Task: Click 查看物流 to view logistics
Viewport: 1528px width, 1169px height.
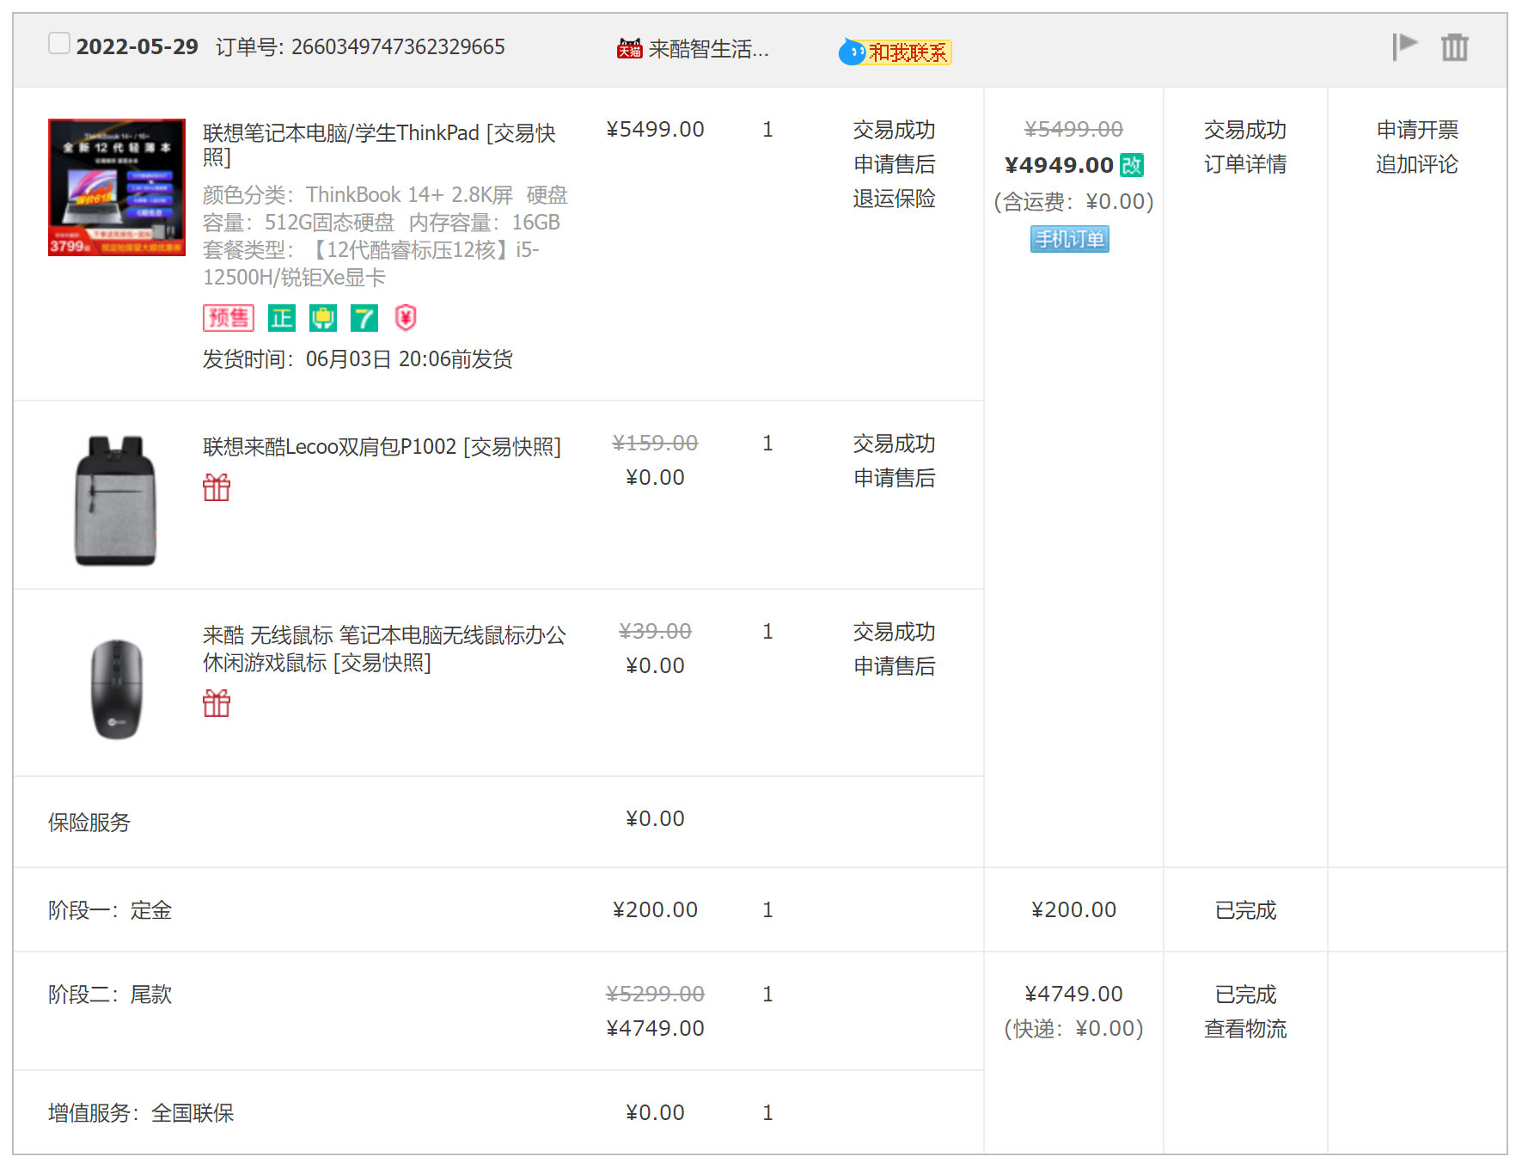Action: pyautogui.click(x=1245, y=1029)
